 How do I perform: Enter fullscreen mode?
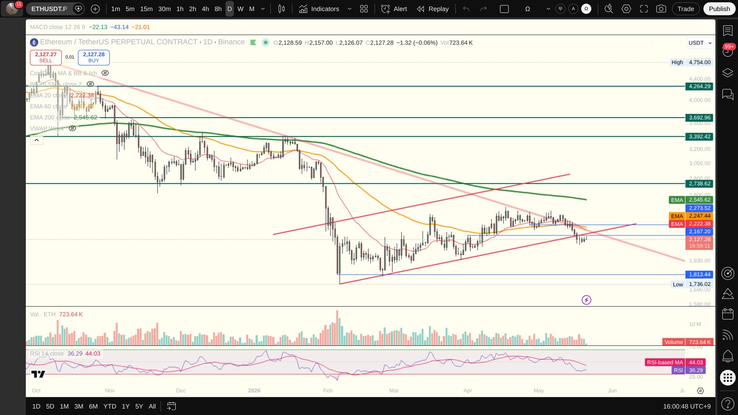coord(644,9)
